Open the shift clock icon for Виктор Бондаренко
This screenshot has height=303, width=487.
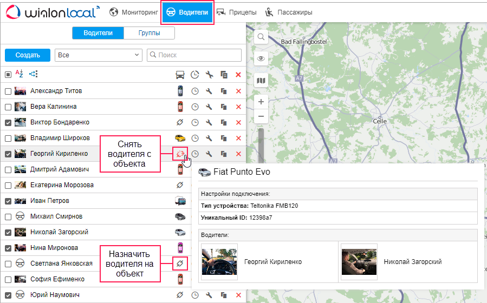coord(195,122)
